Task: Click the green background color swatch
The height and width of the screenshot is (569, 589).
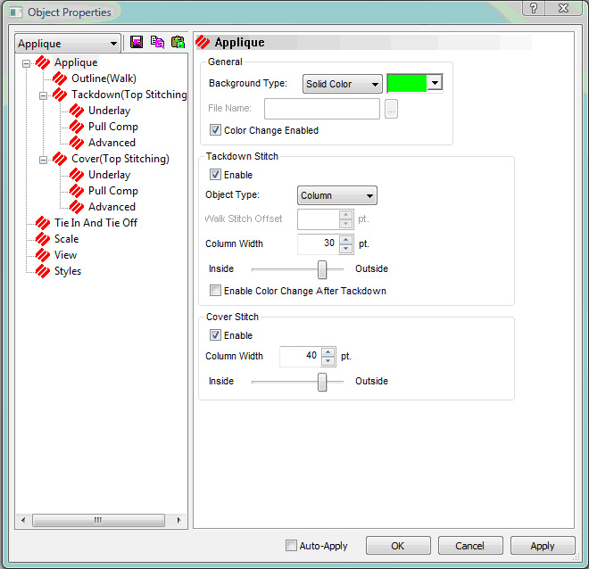Action: pos(407,84)
